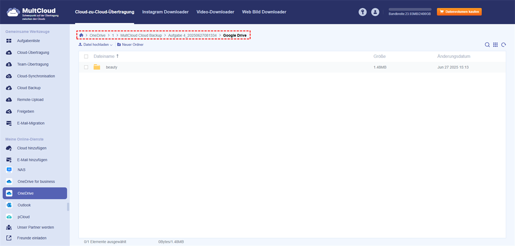The height and width of the screenshot is (246, 515).
Task: Click the Datenvolumen kaufen button
Action: coord(459,12)
